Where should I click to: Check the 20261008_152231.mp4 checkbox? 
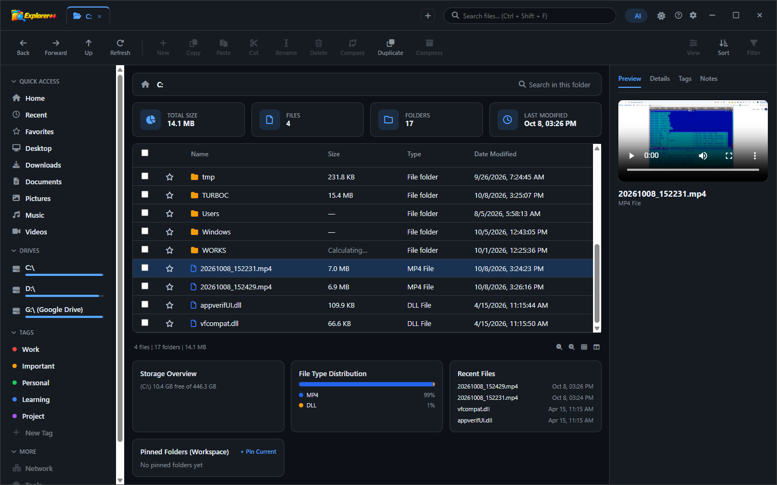[145, 268]
